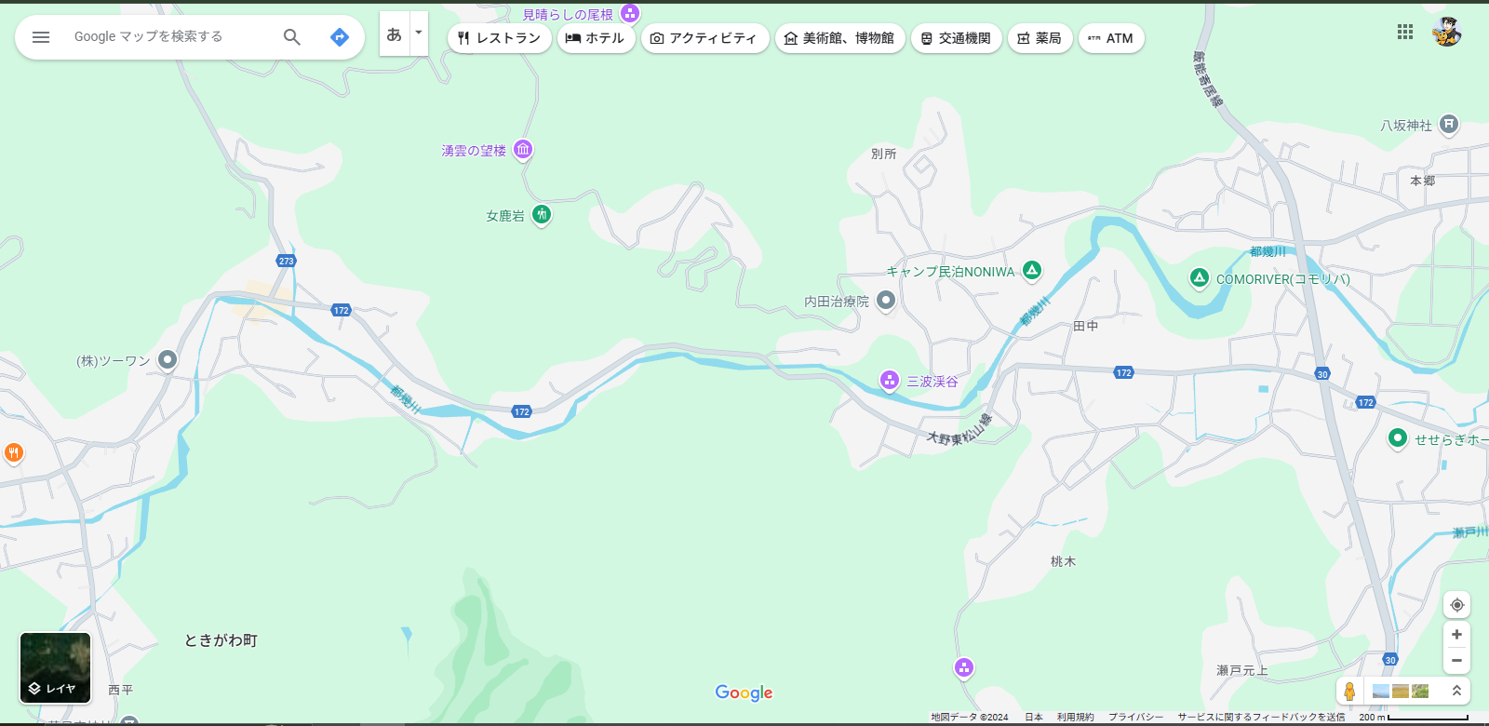Open directions with the blue arrow icon
Image resolution: width=1489 pixels, height=726 pixels.
pos(340,37)
